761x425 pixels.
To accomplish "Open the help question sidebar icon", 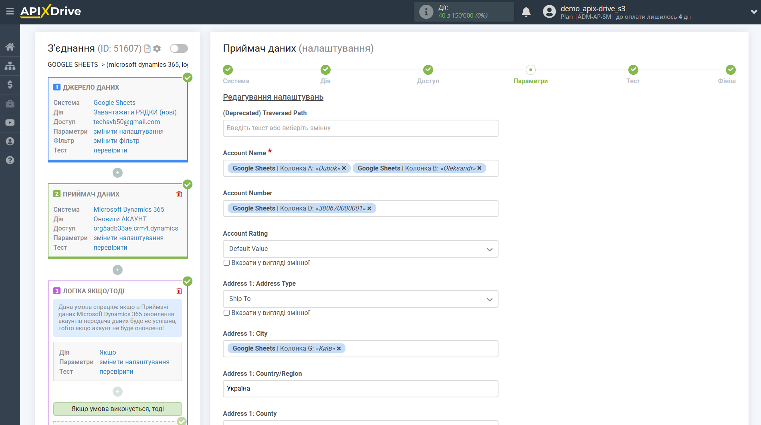I will (x=10, y=160).
